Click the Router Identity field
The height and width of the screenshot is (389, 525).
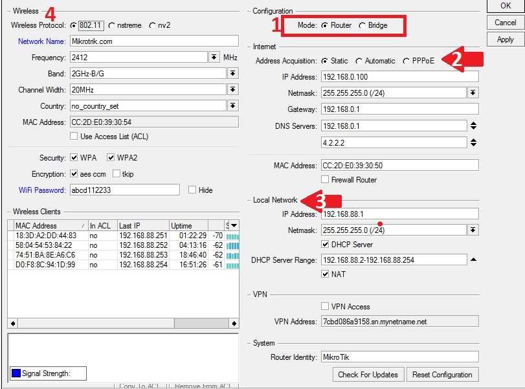click(400, 357)
